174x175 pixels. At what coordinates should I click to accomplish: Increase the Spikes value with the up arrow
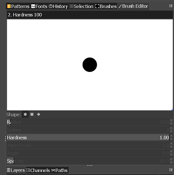(x=171, y=128)
